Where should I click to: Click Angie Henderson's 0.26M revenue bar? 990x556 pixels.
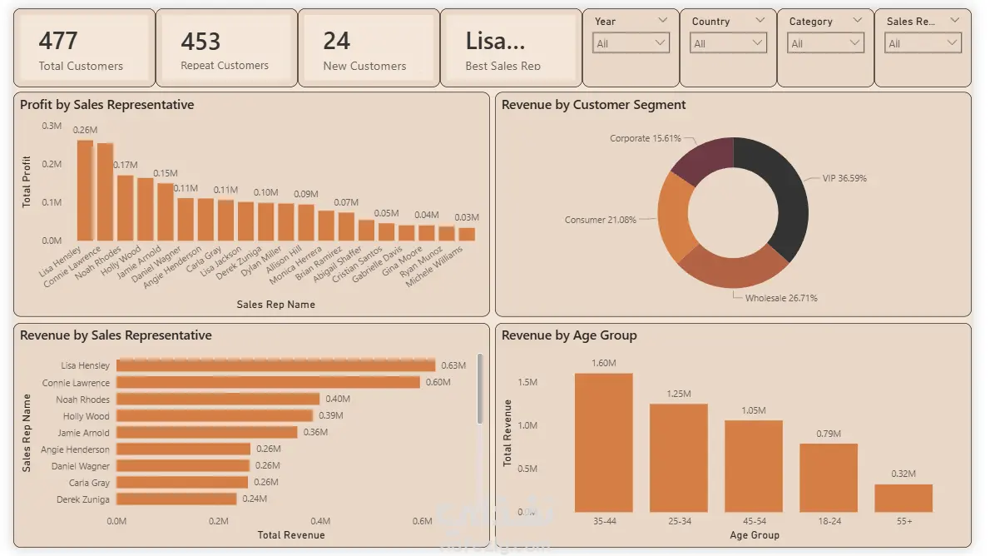(184, 449)
